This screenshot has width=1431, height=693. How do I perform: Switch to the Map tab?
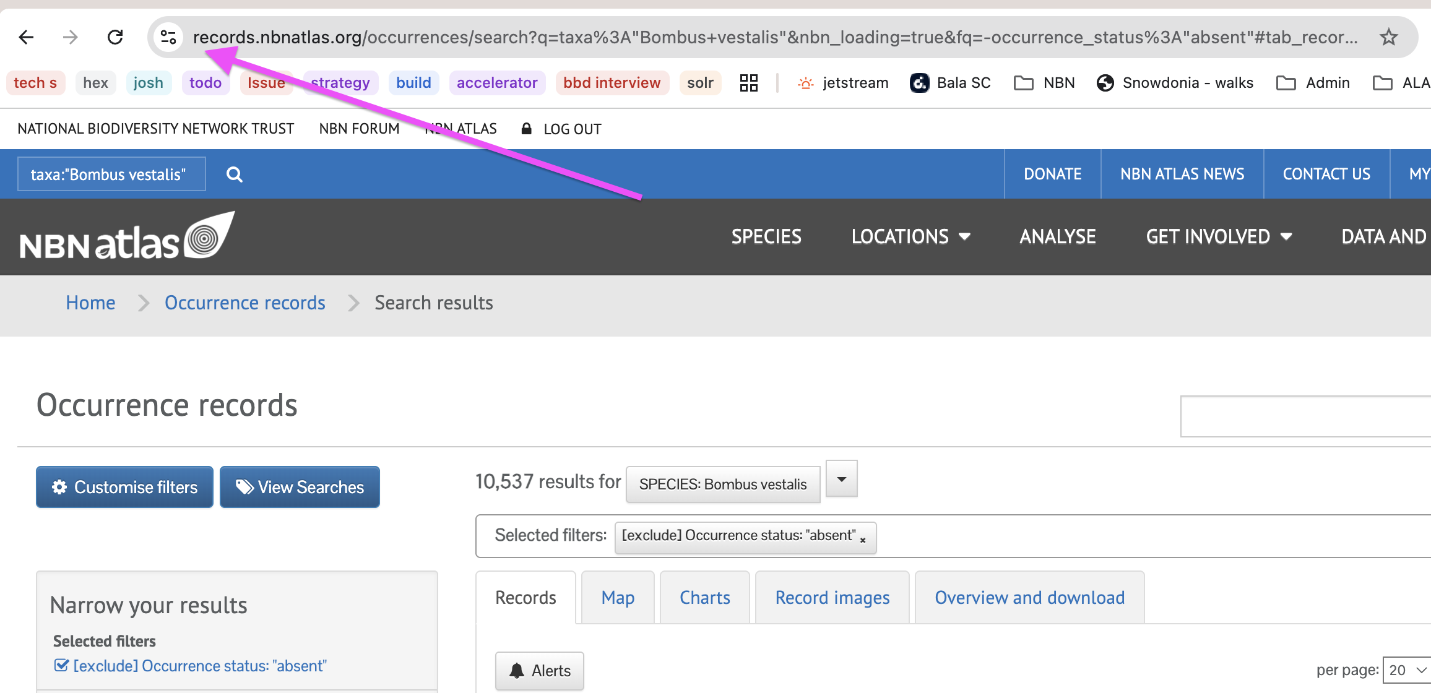coord(617,597)
